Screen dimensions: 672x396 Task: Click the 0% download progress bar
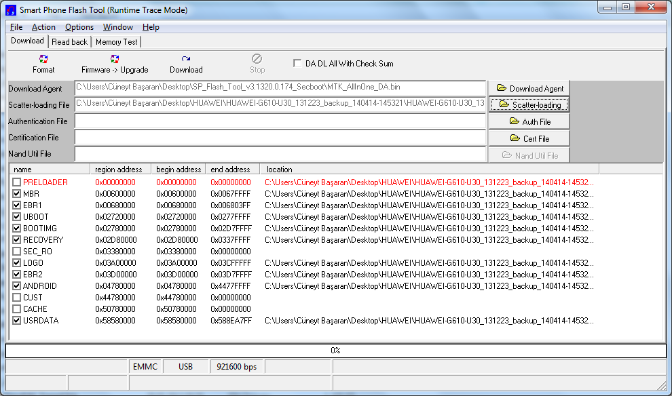pyautogui.click(x=335, y=351)
